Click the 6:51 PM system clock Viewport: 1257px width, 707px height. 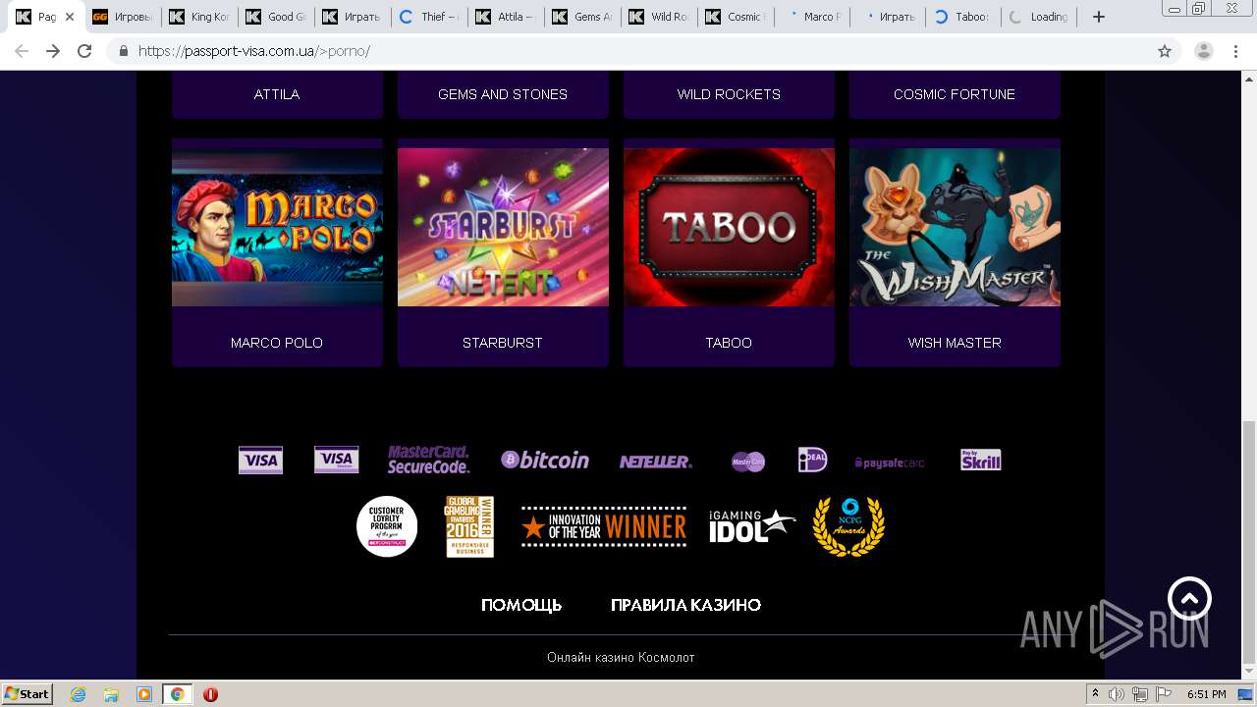click(1207, 694)
